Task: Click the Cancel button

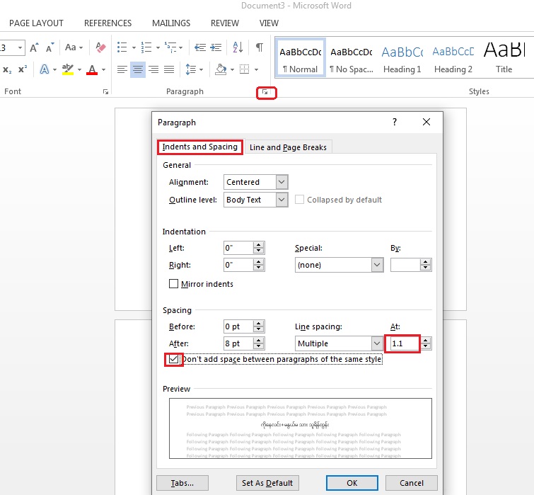Action: [412, 483]
